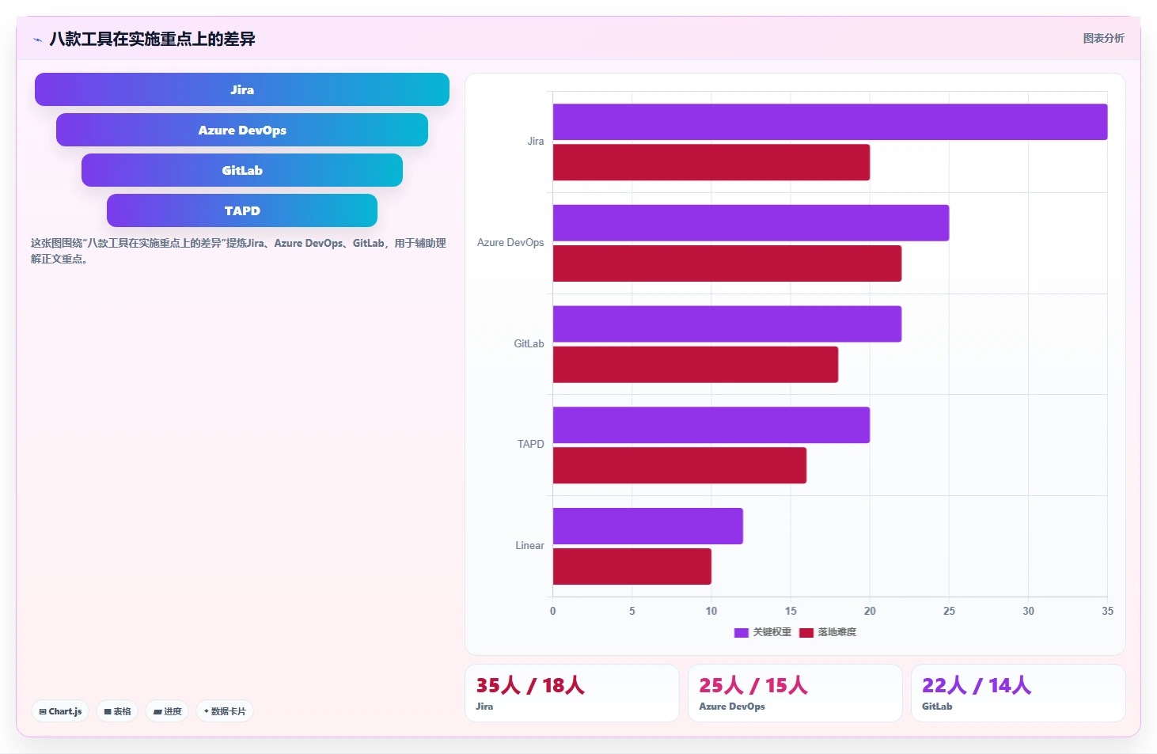Click Azure DevOps's red 落地难度 chart bar
The image size is (1157, 754).
(x=727, y=263)
